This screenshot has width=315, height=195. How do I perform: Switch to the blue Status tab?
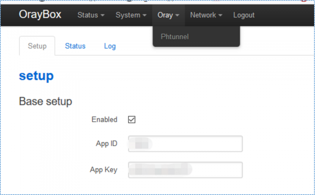[x=75, y=46]
